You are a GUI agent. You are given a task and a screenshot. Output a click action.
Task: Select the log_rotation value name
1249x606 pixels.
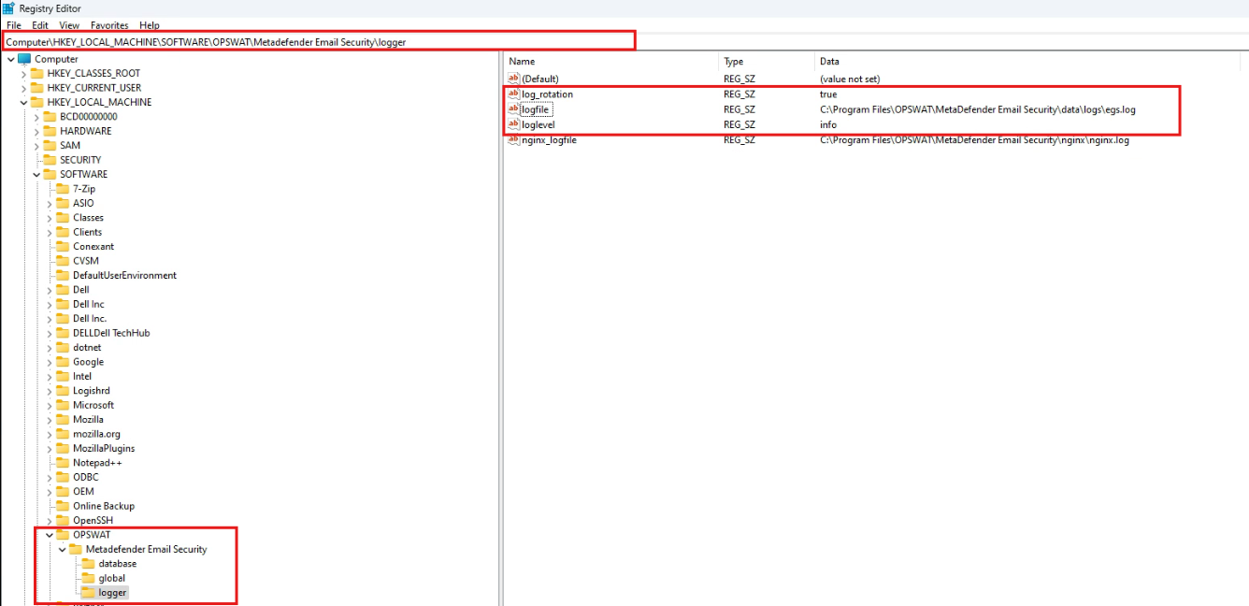pos(547,94)
